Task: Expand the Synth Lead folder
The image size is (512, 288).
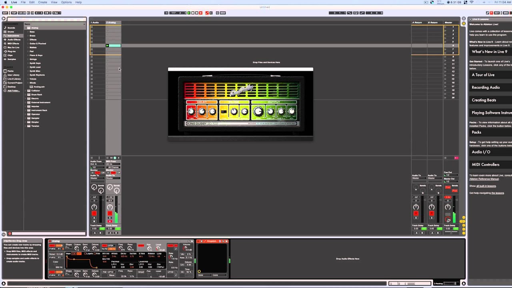Action: coord(28,67)
